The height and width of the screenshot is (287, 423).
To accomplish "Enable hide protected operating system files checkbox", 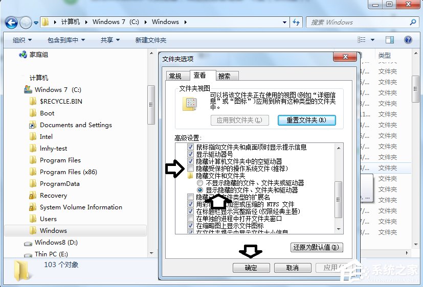I will [191, 169].
